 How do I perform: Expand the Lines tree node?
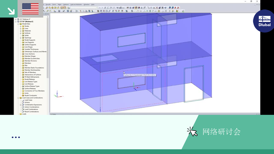tap(21, 28)
